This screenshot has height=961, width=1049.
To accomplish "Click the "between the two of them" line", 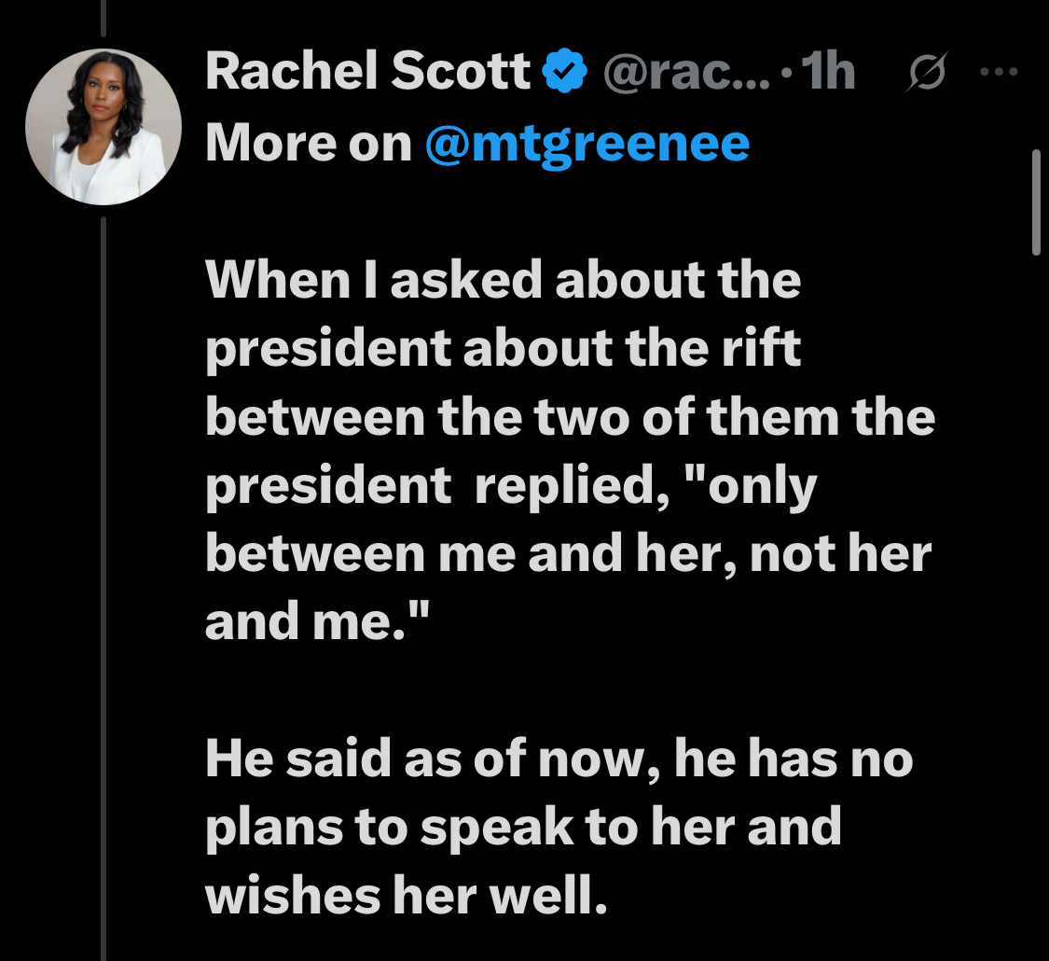I will [x=568, y=416].
